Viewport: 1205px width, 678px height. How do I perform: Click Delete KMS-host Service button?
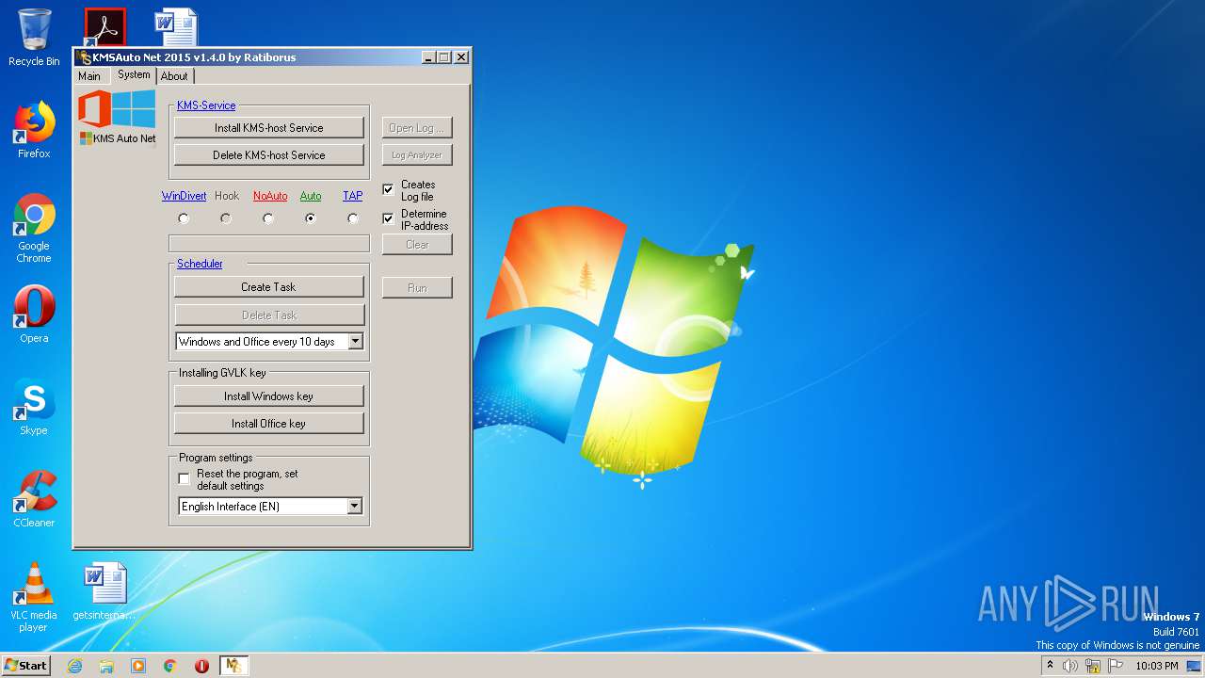click(269, 155)
